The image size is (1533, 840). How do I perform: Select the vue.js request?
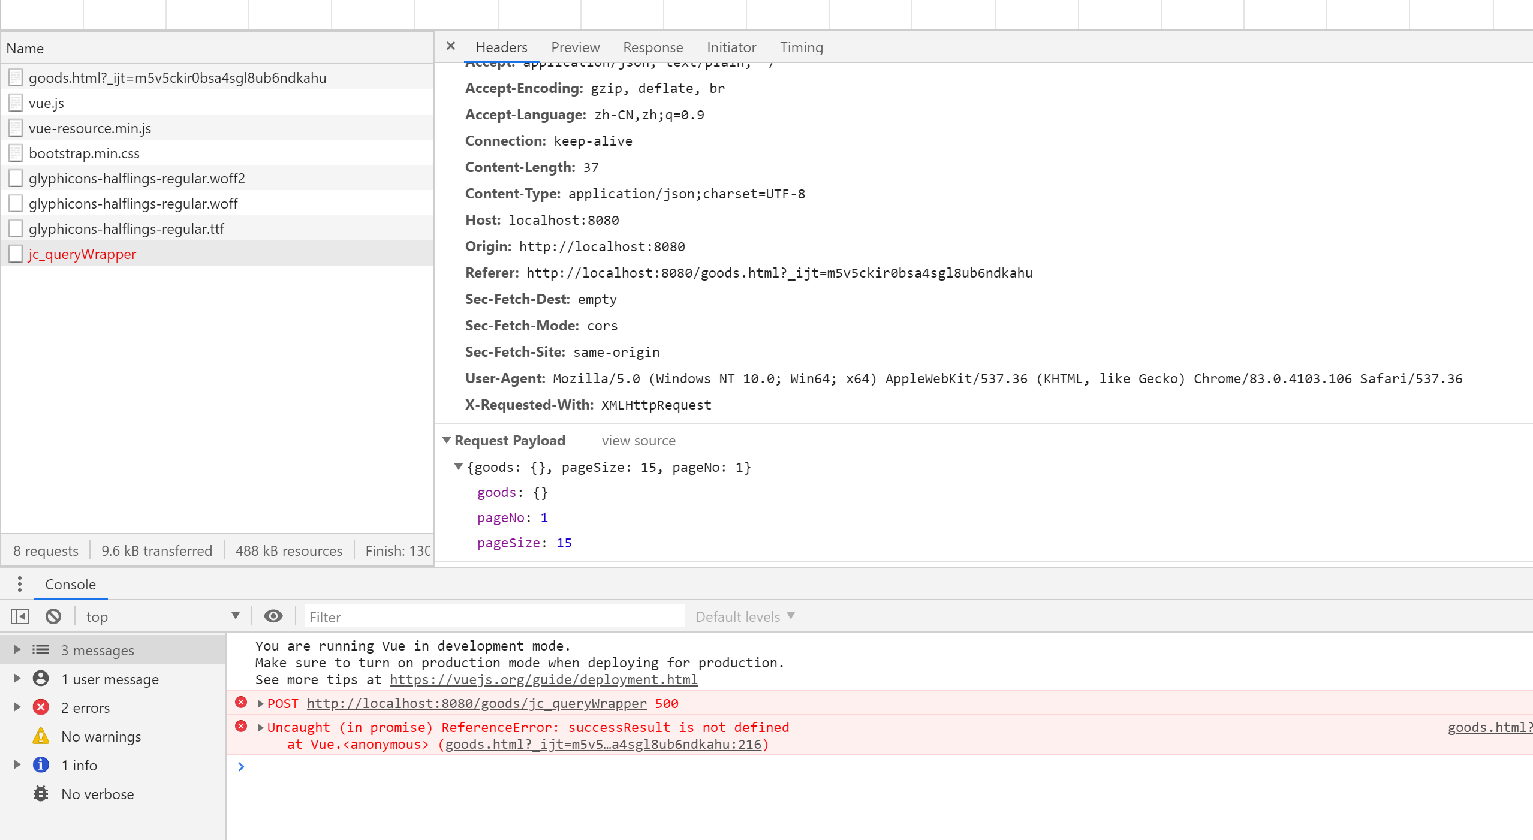point(217,103)
